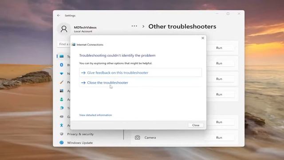Open Privacy & security settings
The width and height of the screenshot is (284, 160).
coord(80,134)
